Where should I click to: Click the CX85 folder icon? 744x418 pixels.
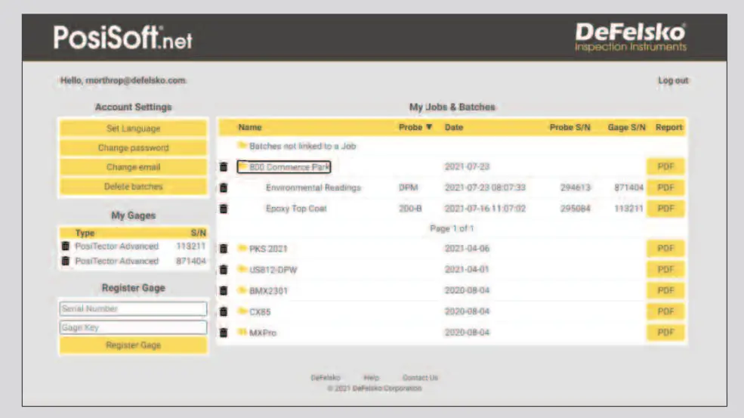(x=242, y=311)
